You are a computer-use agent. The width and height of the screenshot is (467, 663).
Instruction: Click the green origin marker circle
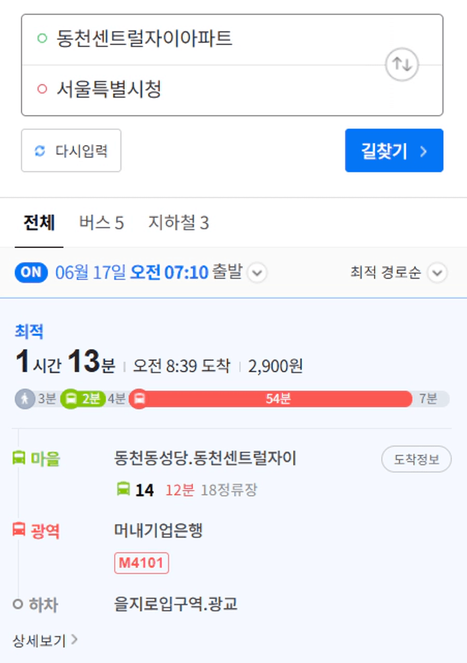[x=42, y=38]
